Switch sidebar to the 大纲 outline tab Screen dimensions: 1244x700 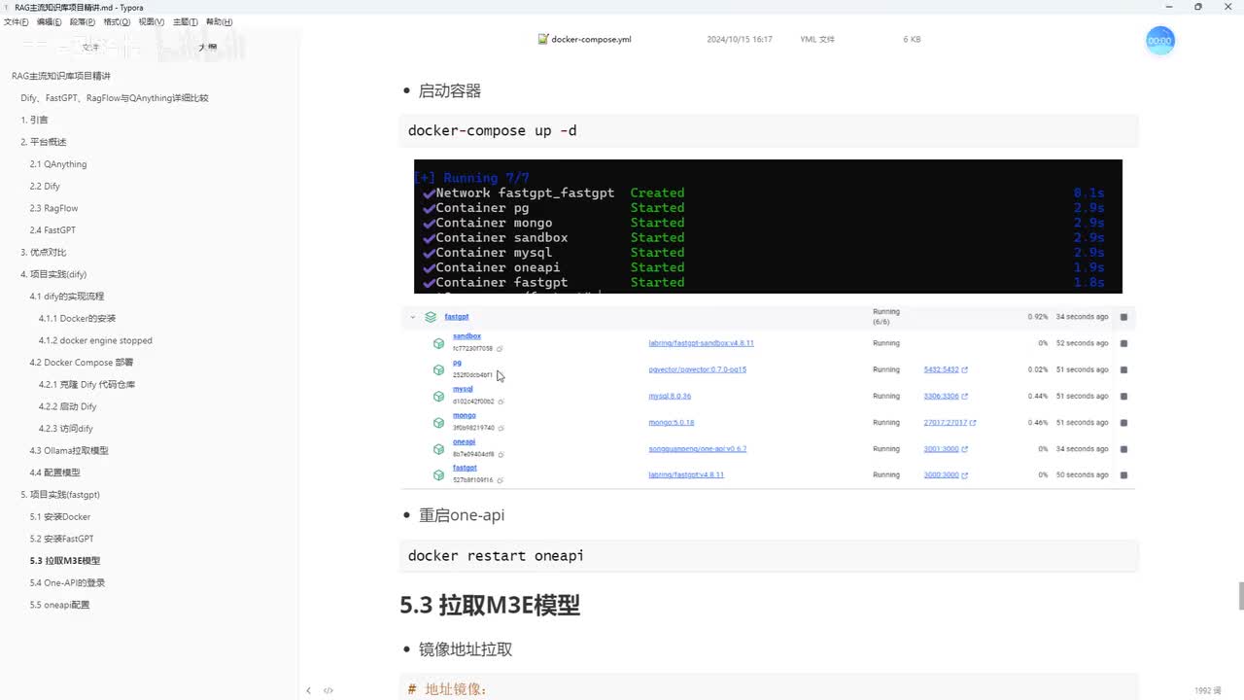coord(208,47)
